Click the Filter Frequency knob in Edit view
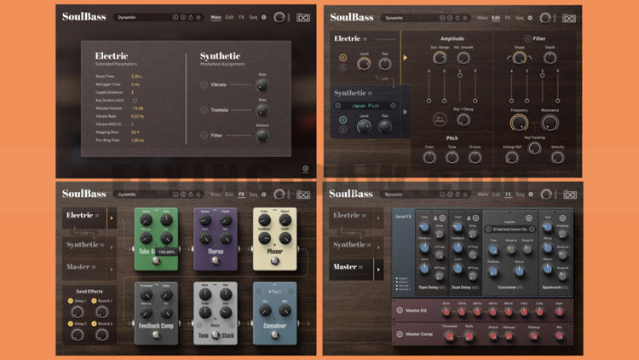This screenshot has height=360, width=639. (519, 123)
